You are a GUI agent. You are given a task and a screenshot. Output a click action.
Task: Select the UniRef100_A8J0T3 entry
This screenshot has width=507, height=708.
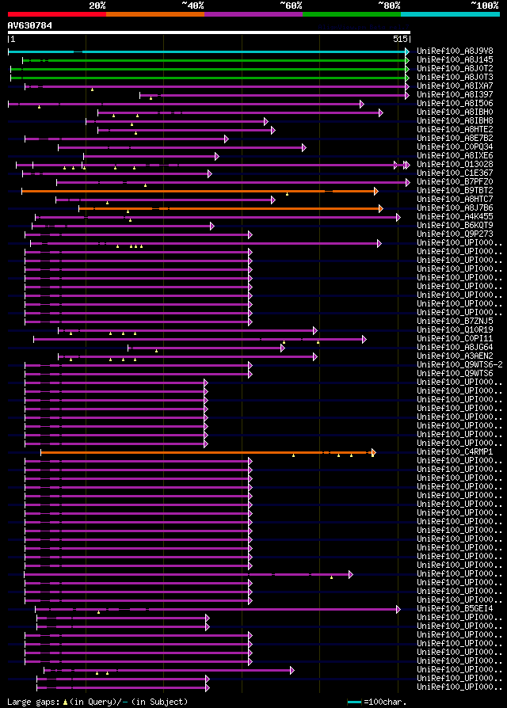[455, 77]
